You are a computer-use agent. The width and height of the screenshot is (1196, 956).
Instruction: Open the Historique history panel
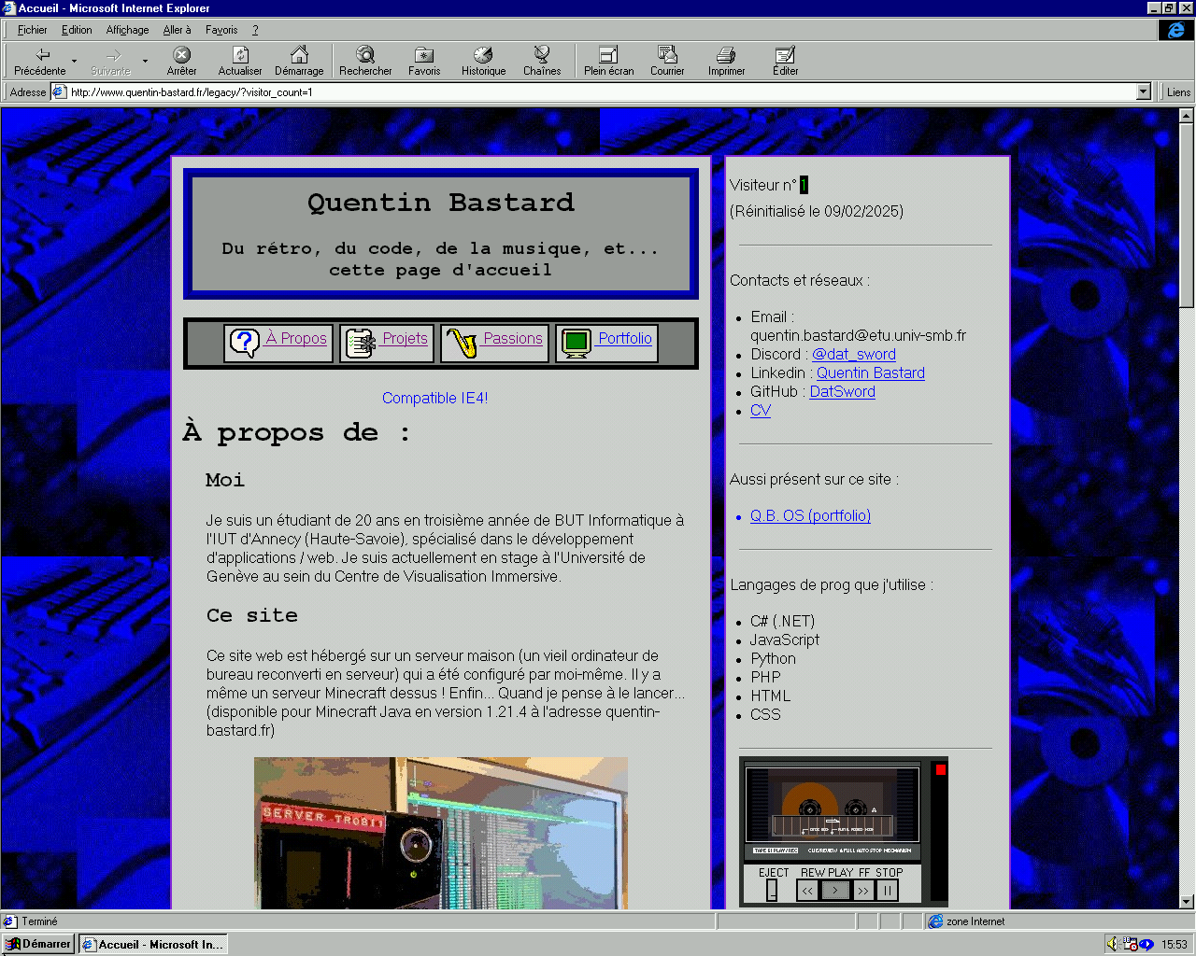click(x=483, y=61)
